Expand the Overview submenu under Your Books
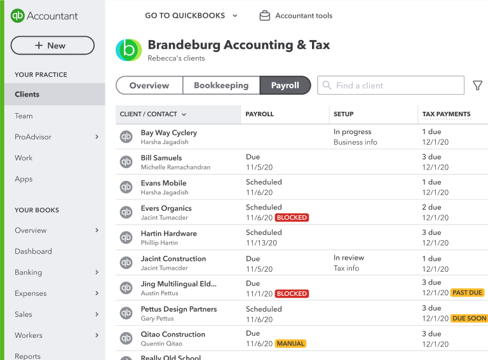This screenshot has height=360, width=488. [x=97, y=230]
